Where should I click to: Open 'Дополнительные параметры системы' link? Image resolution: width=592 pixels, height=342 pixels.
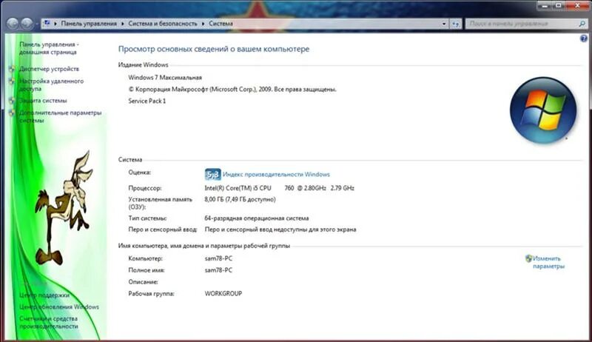pyautogui.click(x=61, y=116)
